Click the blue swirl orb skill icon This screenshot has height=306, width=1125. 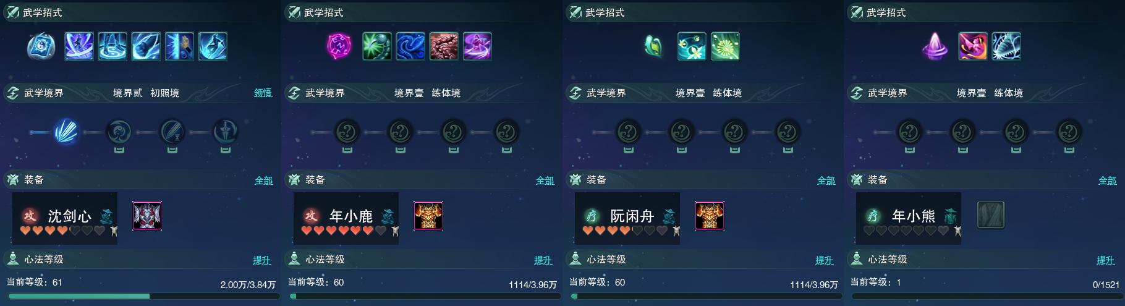41,46
